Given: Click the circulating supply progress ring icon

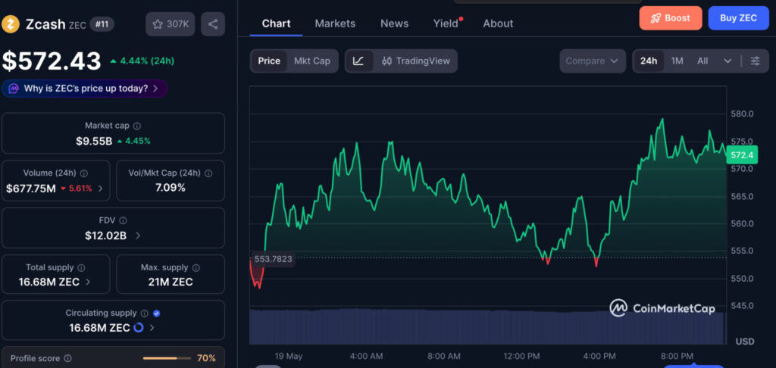Looking at the screenshot, I should 139,327.
